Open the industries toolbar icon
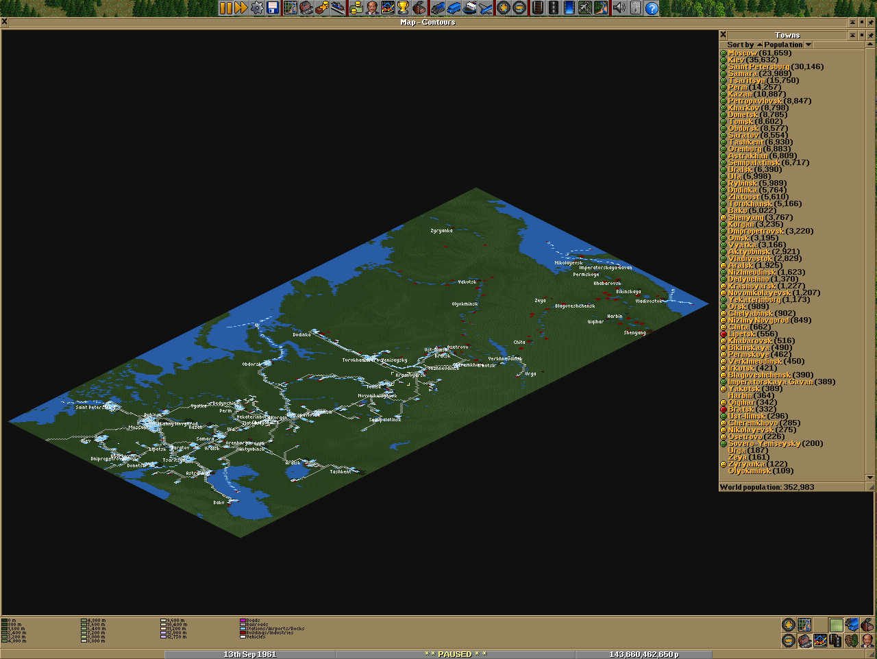 [419, 8]
